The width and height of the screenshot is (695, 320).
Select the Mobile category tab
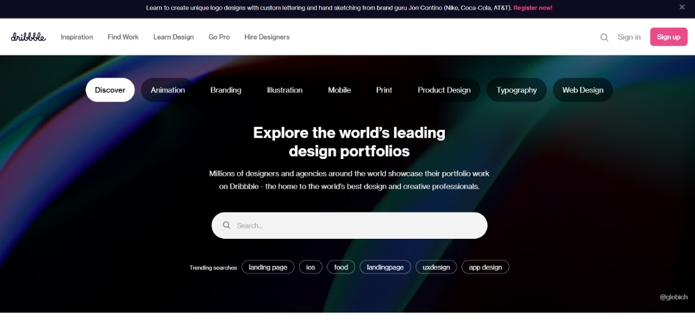coord(340,90)
